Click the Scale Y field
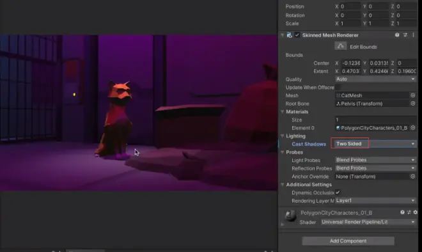 coord(379,24)
